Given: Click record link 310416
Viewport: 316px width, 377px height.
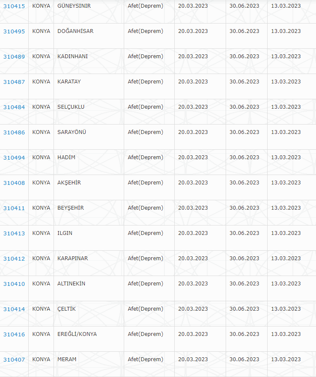Looking at the screenshot, I should click(x=14, y=335).
